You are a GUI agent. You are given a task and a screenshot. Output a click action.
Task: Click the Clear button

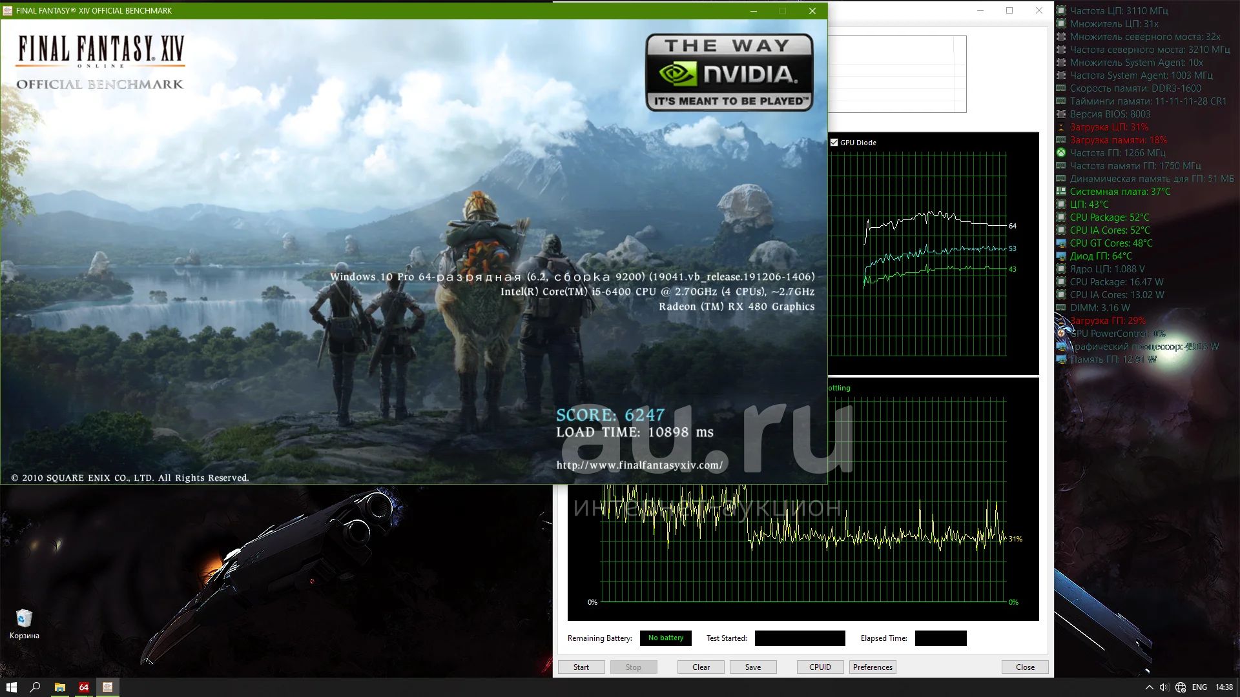point(701,667)
